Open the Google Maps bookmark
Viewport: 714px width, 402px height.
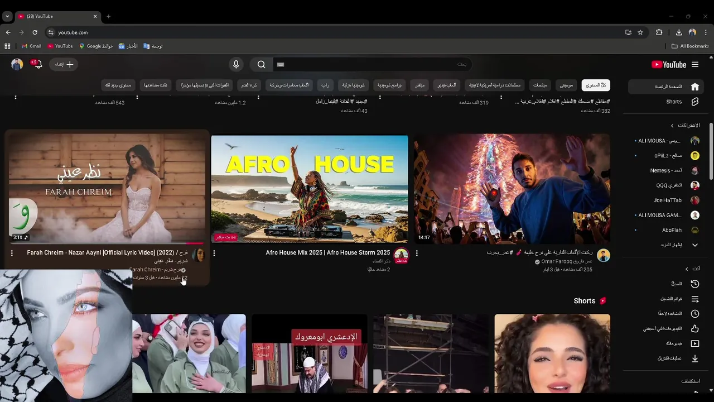[96, 46]
